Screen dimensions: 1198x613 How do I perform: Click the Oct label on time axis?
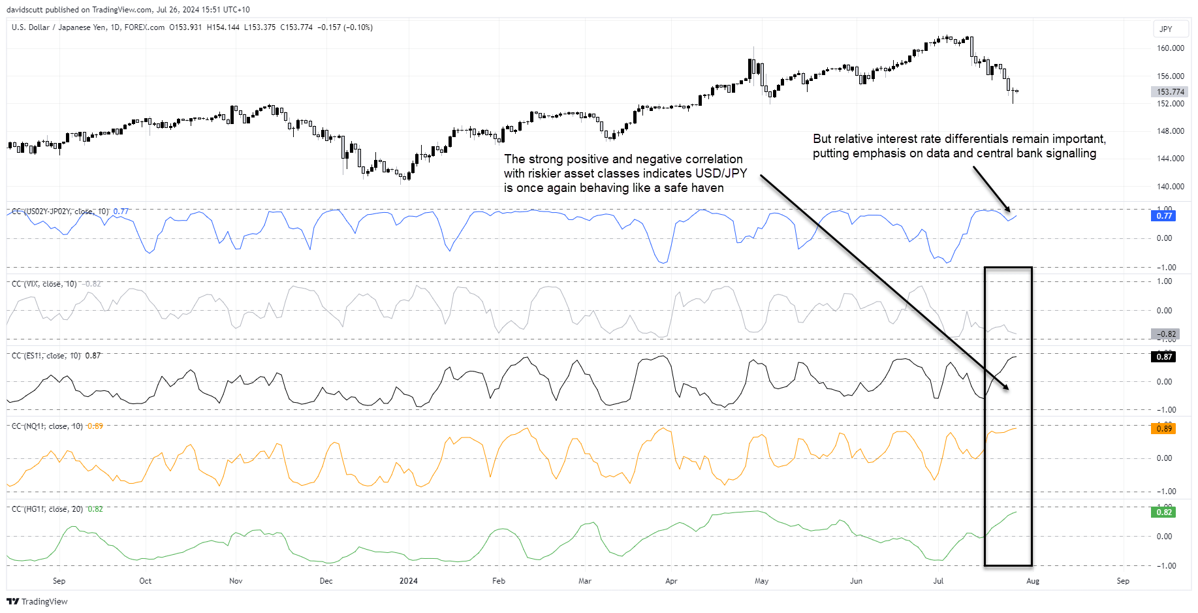pos(146,581)
